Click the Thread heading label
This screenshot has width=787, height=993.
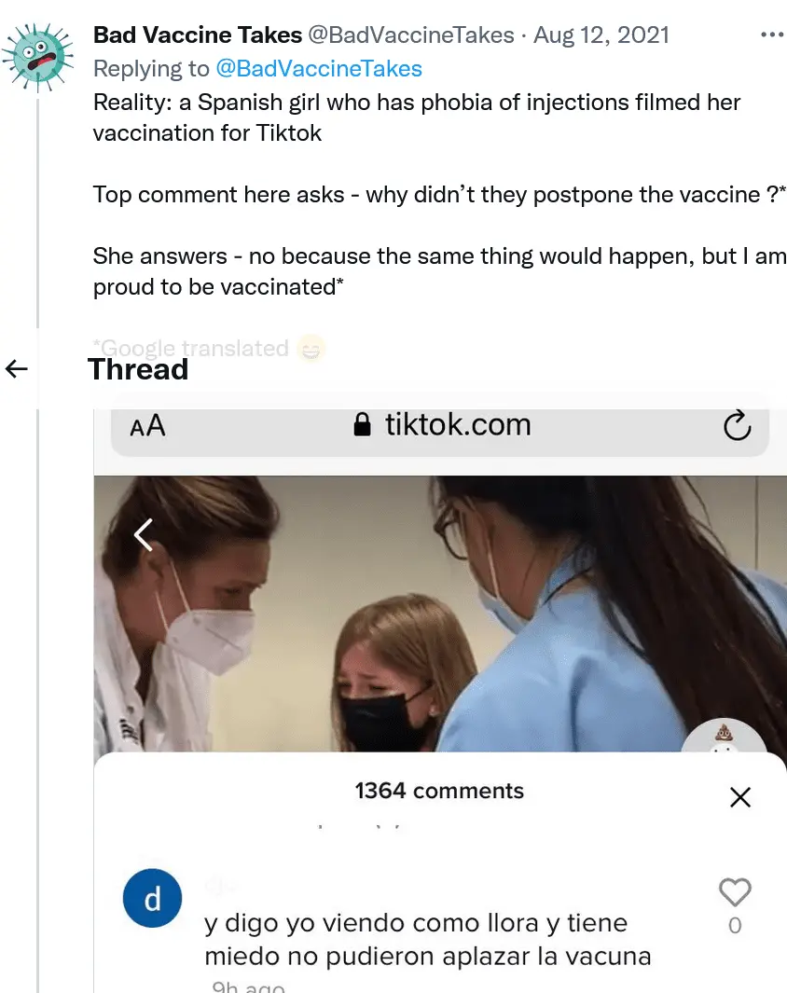[x=138, y=369]
